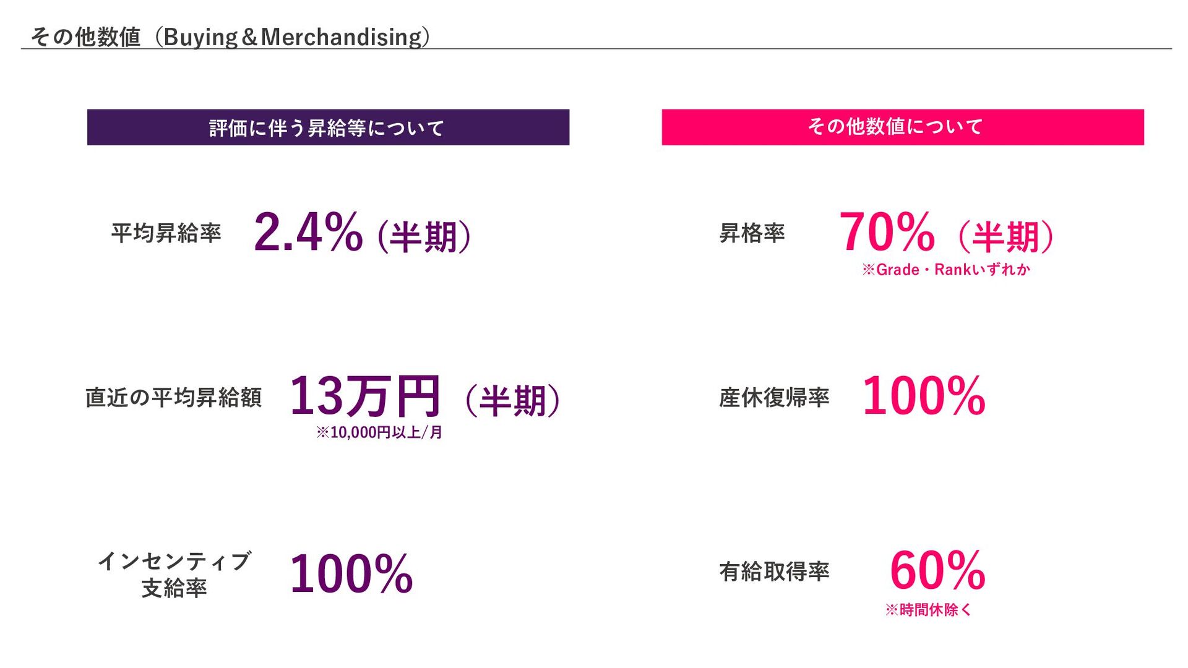Select the 13万円 raise amount figure

click(365, 396)
